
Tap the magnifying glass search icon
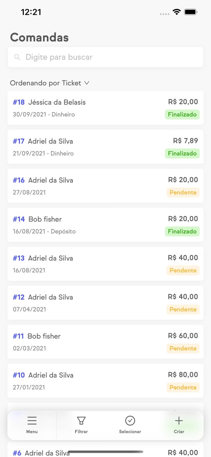pyautogui.click(x=17, y=57)
